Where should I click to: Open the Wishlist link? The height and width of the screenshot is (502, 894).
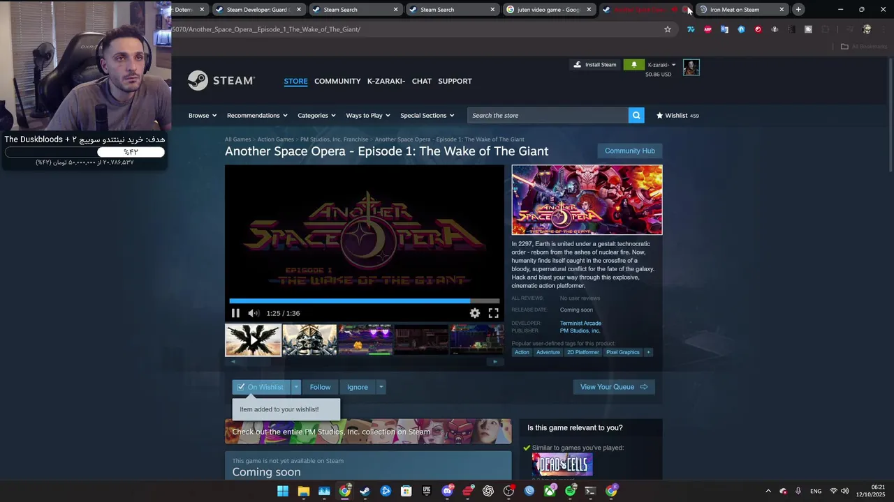tap(677, 115)
